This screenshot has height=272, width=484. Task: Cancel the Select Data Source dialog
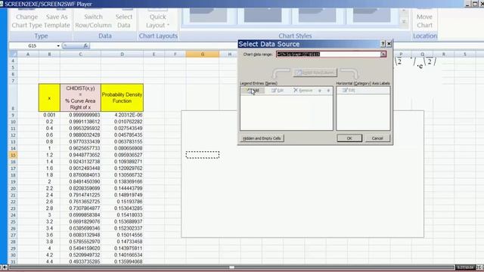coord(377,138)
